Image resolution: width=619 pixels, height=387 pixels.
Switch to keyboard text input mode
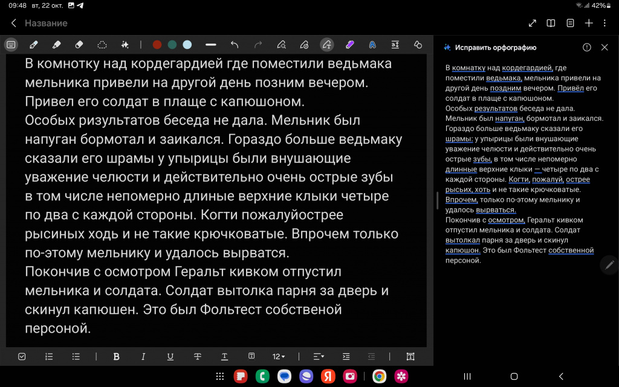click(x=11, y=45)
